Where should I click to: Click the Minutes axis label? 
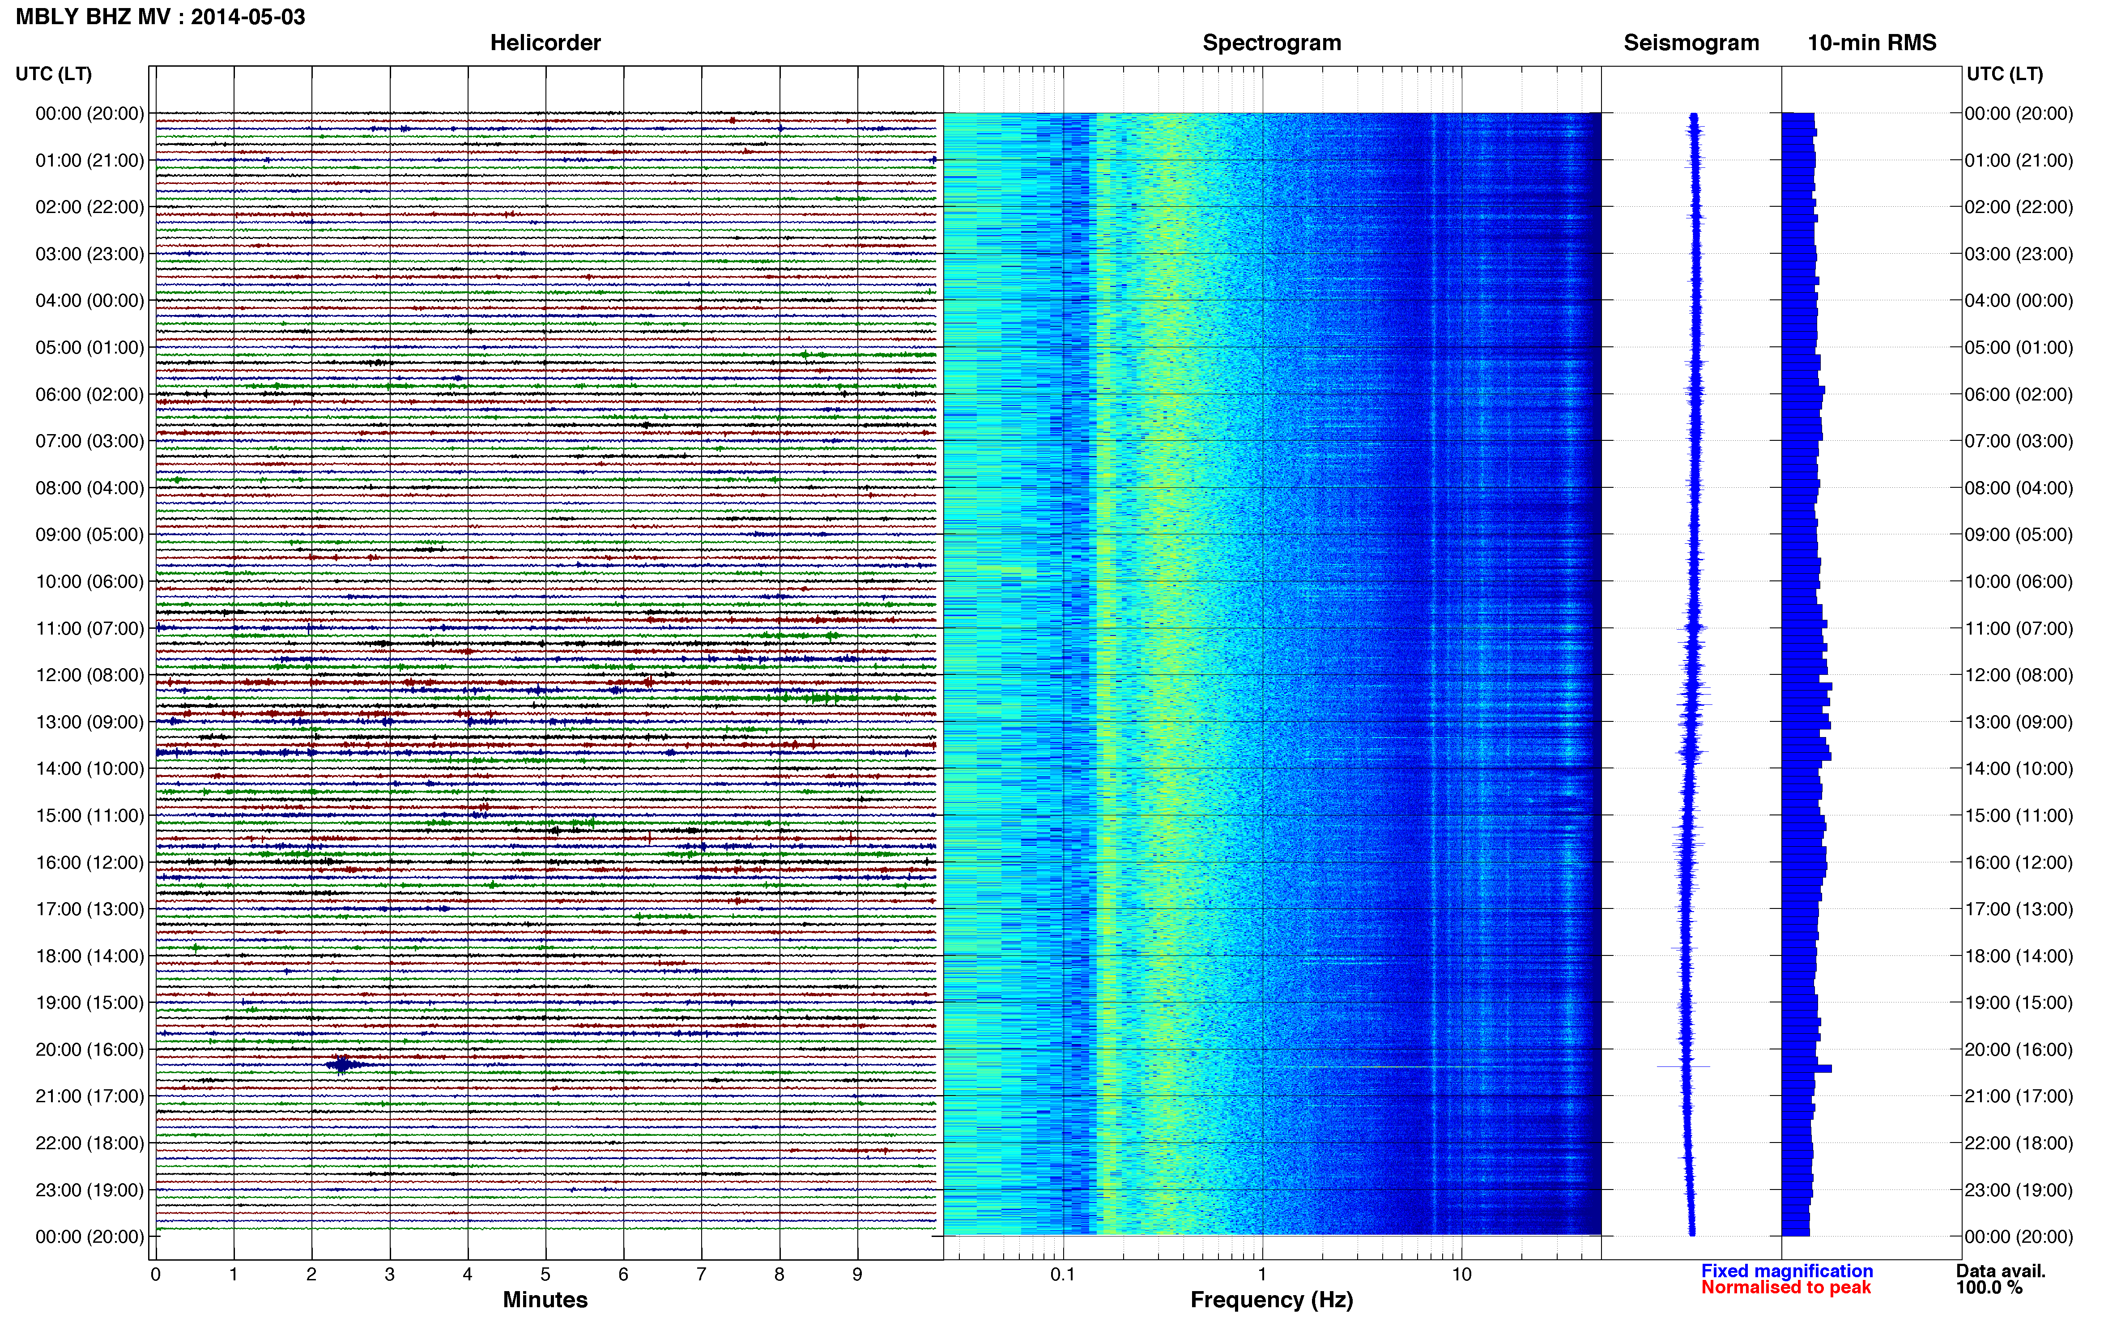point(545,1300)
